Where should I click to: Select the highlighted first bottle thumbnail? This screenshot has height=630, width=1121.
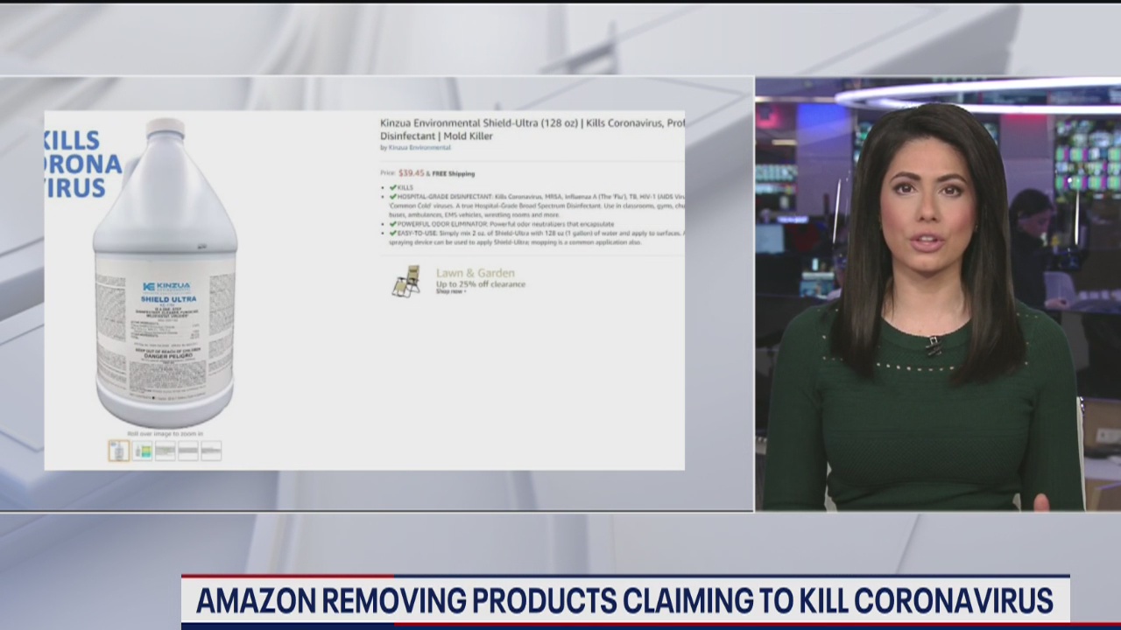click(118, 450)
